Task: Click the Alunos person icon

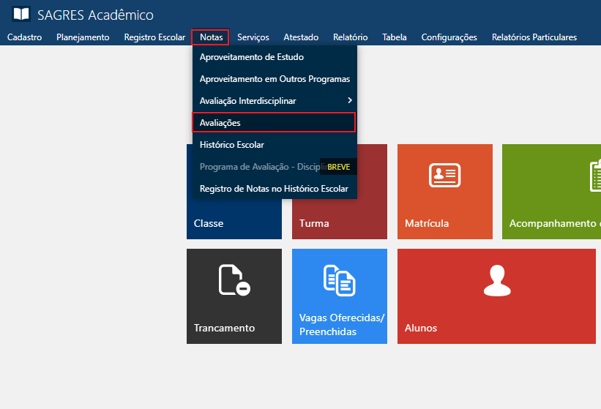Action: click(x=497, y=280)
